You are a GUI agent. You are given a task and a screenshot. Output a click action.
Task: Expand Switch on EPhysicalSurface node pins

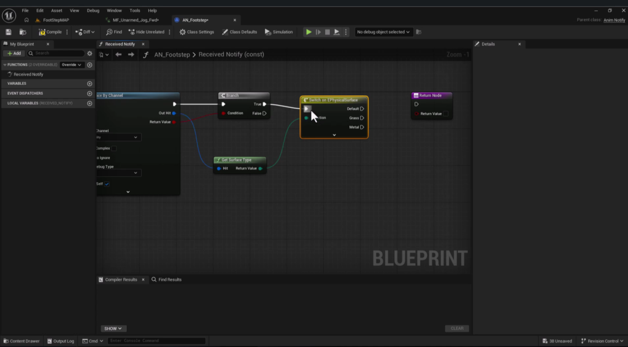[334, 135]
